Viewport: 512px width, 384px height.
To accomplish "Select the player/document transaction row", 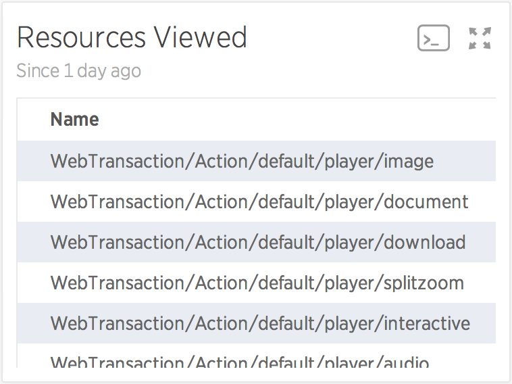I will tap(256, 201).
